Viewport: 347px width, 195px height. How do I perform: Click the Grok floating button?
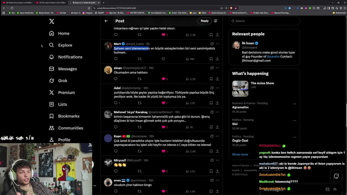[336, 176]
